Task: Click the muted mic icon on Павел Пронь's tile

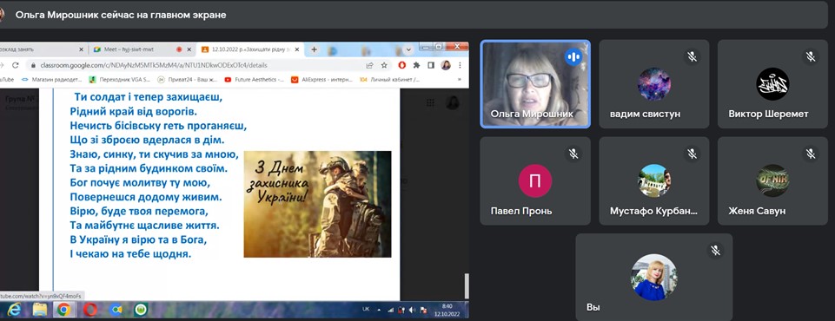Action: (573, 154)
